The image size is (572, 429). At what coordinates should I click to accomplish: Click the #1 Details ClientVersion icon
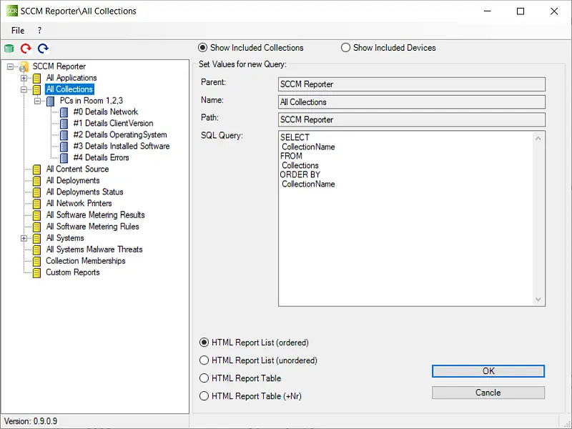[64, 124]
